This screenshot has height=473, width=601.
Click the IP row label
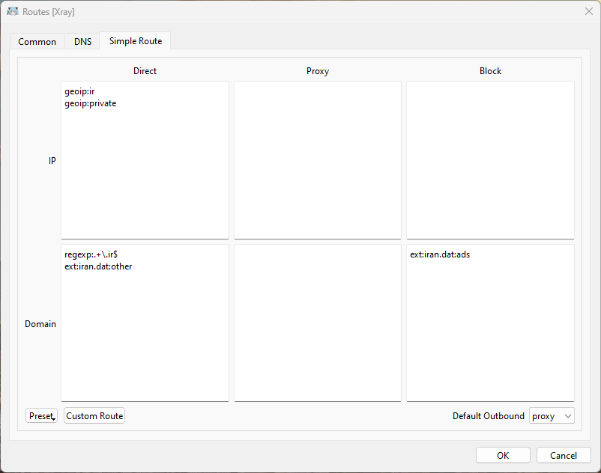[52, 160]
